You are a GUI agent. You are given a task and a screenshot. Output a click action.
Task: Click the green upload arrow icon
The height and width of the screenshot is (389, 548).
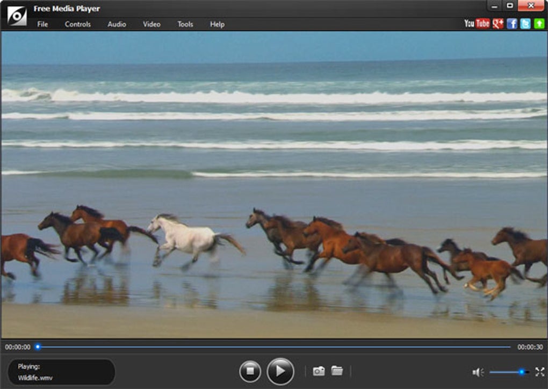tap(539, 24)
